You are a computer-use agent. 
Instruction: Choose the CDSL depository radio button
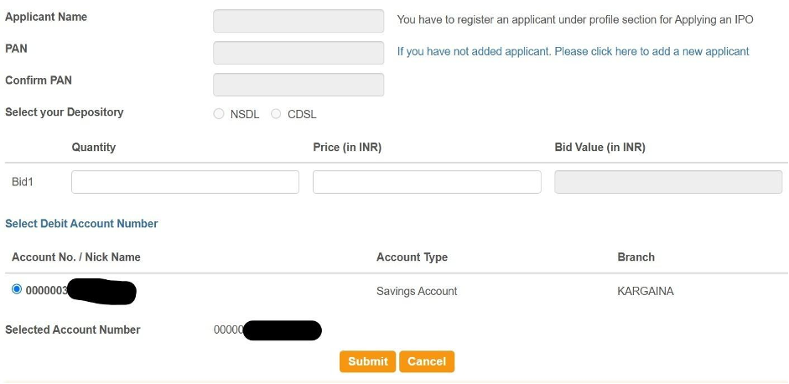pyautogui.click(x=276, y=114)
